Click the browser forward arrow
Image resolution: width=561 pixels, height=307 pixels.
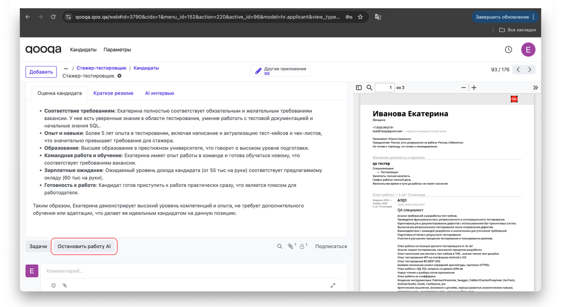click(40, 17)
